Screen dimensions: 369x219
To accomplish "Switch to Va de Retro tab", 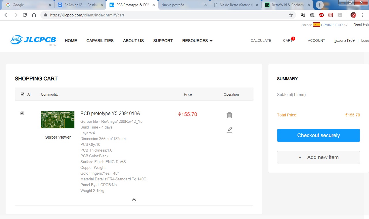I will click(236, 5).
